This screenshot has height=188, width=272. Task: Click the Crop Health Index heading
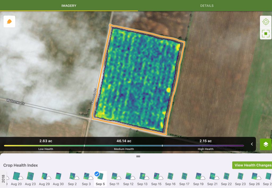tap(20, 165)
